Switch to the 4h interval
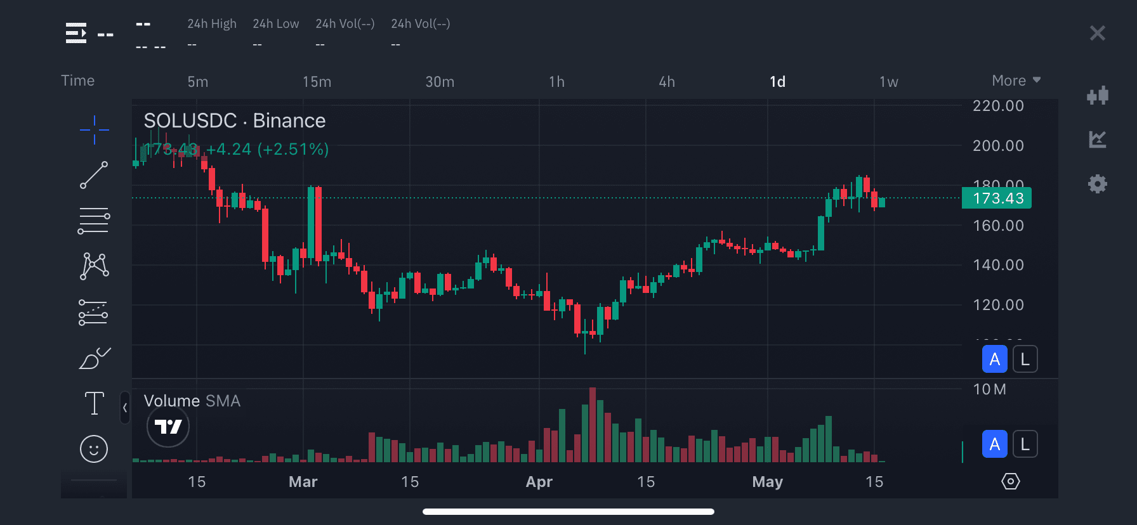 click(x=667, y=82)
